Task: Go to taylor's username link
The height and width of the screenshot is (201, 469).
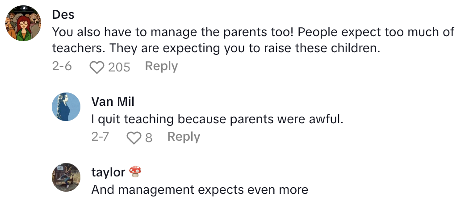Action: (x=108, y=172)
